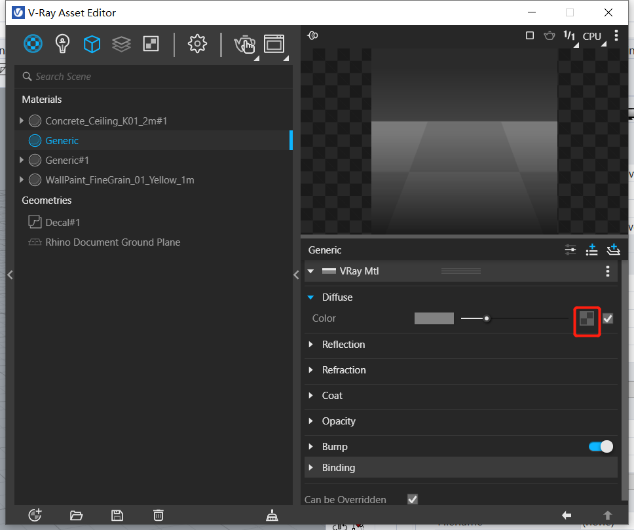
Task: Collapse the VRay Mtl layer arrow
Action: [310, 271]
